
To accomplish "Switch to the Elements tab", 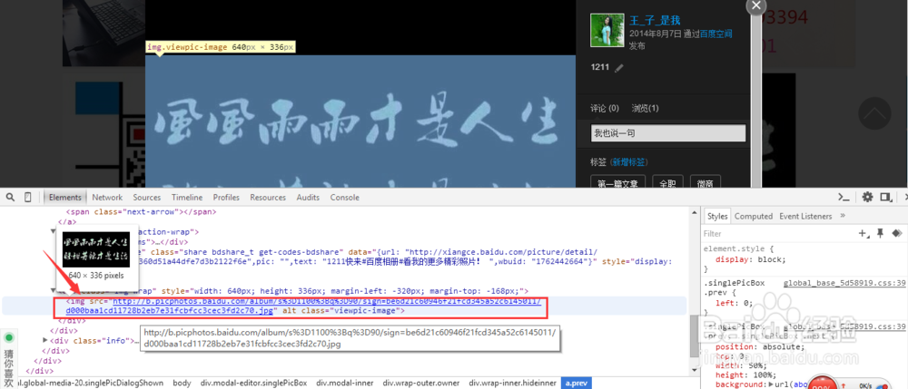I will click(64, 197).
